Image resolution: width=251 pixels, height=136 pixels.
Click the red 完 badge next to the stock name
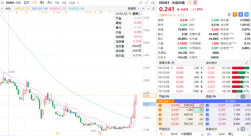(195, 3)
